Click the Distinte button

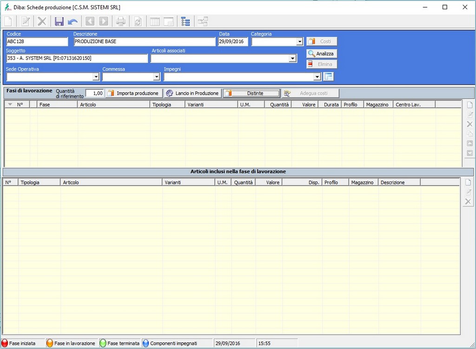click(251, 93)
